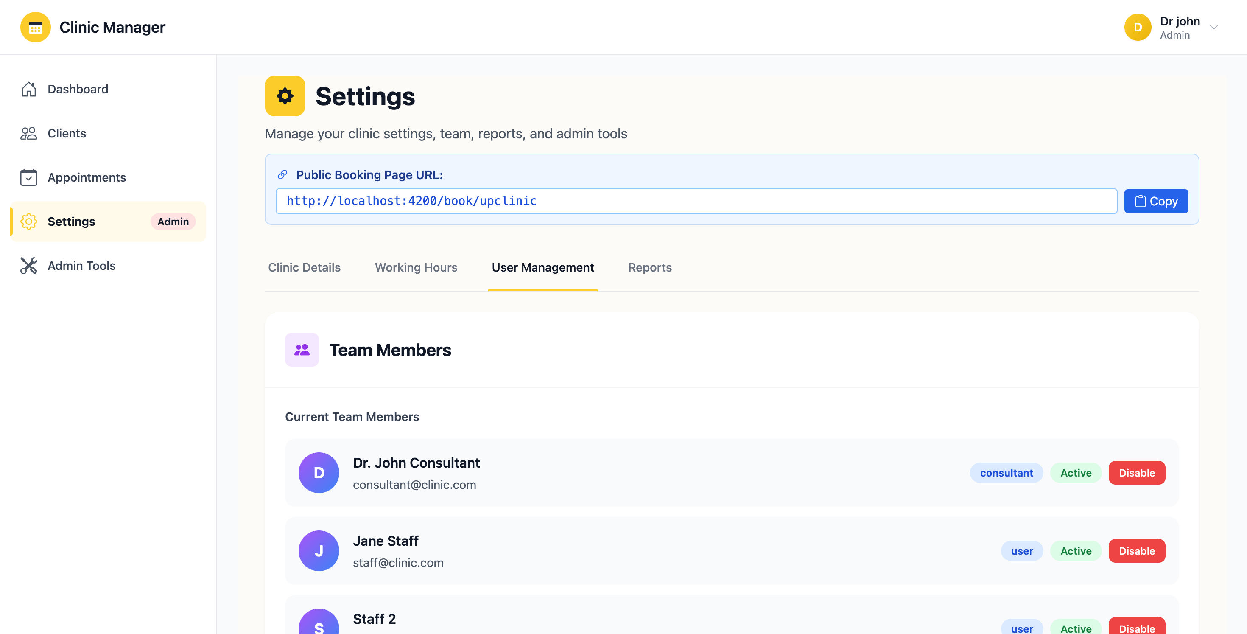Click the Clinic Manager calendar logo icon
The width and height of the screenshot is (1247, 634).
35,27
